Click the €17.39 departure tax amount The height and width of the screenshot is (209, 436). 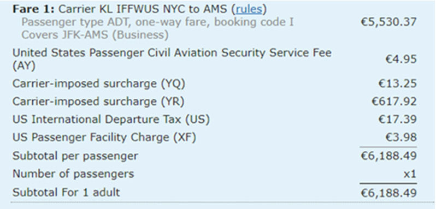click(x=397, y=120)
